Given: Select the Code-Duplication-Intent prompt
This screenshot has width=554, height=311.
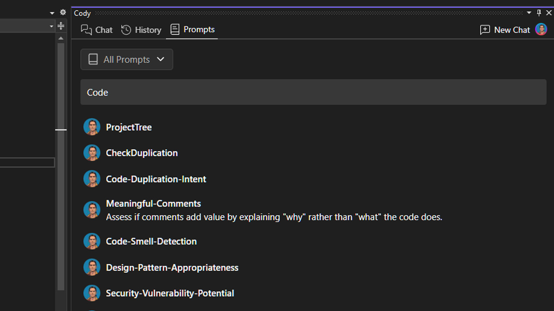Looking at the screenshot, I should click(156, 179).
